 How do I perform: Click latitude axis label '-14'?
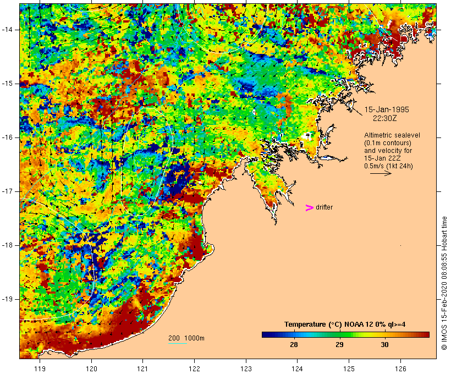pos(7,30)
